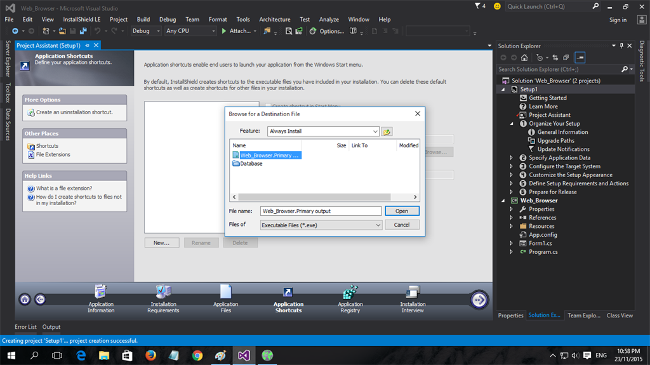Viewport: 650px width, 365px height.
Task: Click the File Extensions link
Action: coord(53,155)
